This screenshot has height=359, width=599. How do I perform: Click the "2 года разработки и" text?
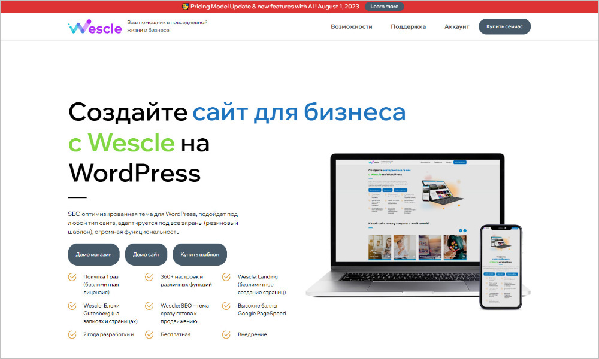[109, 334]
